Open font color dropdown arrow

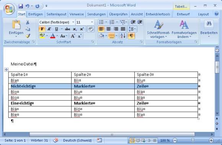coord(57,36)
